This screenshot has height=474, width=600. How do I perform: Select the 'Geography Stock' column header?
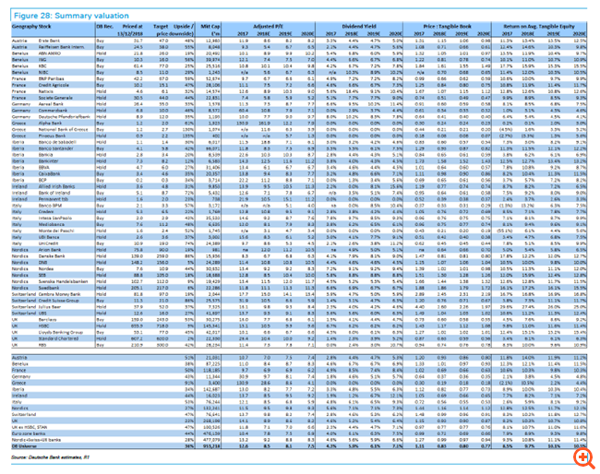point(31,27)
